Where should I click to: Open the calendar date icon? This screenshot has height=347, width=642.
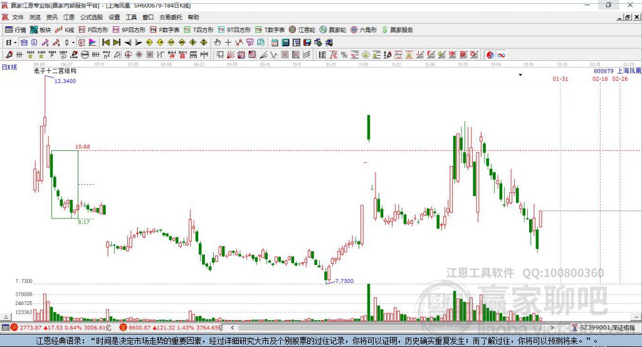(x=275, y=43)
